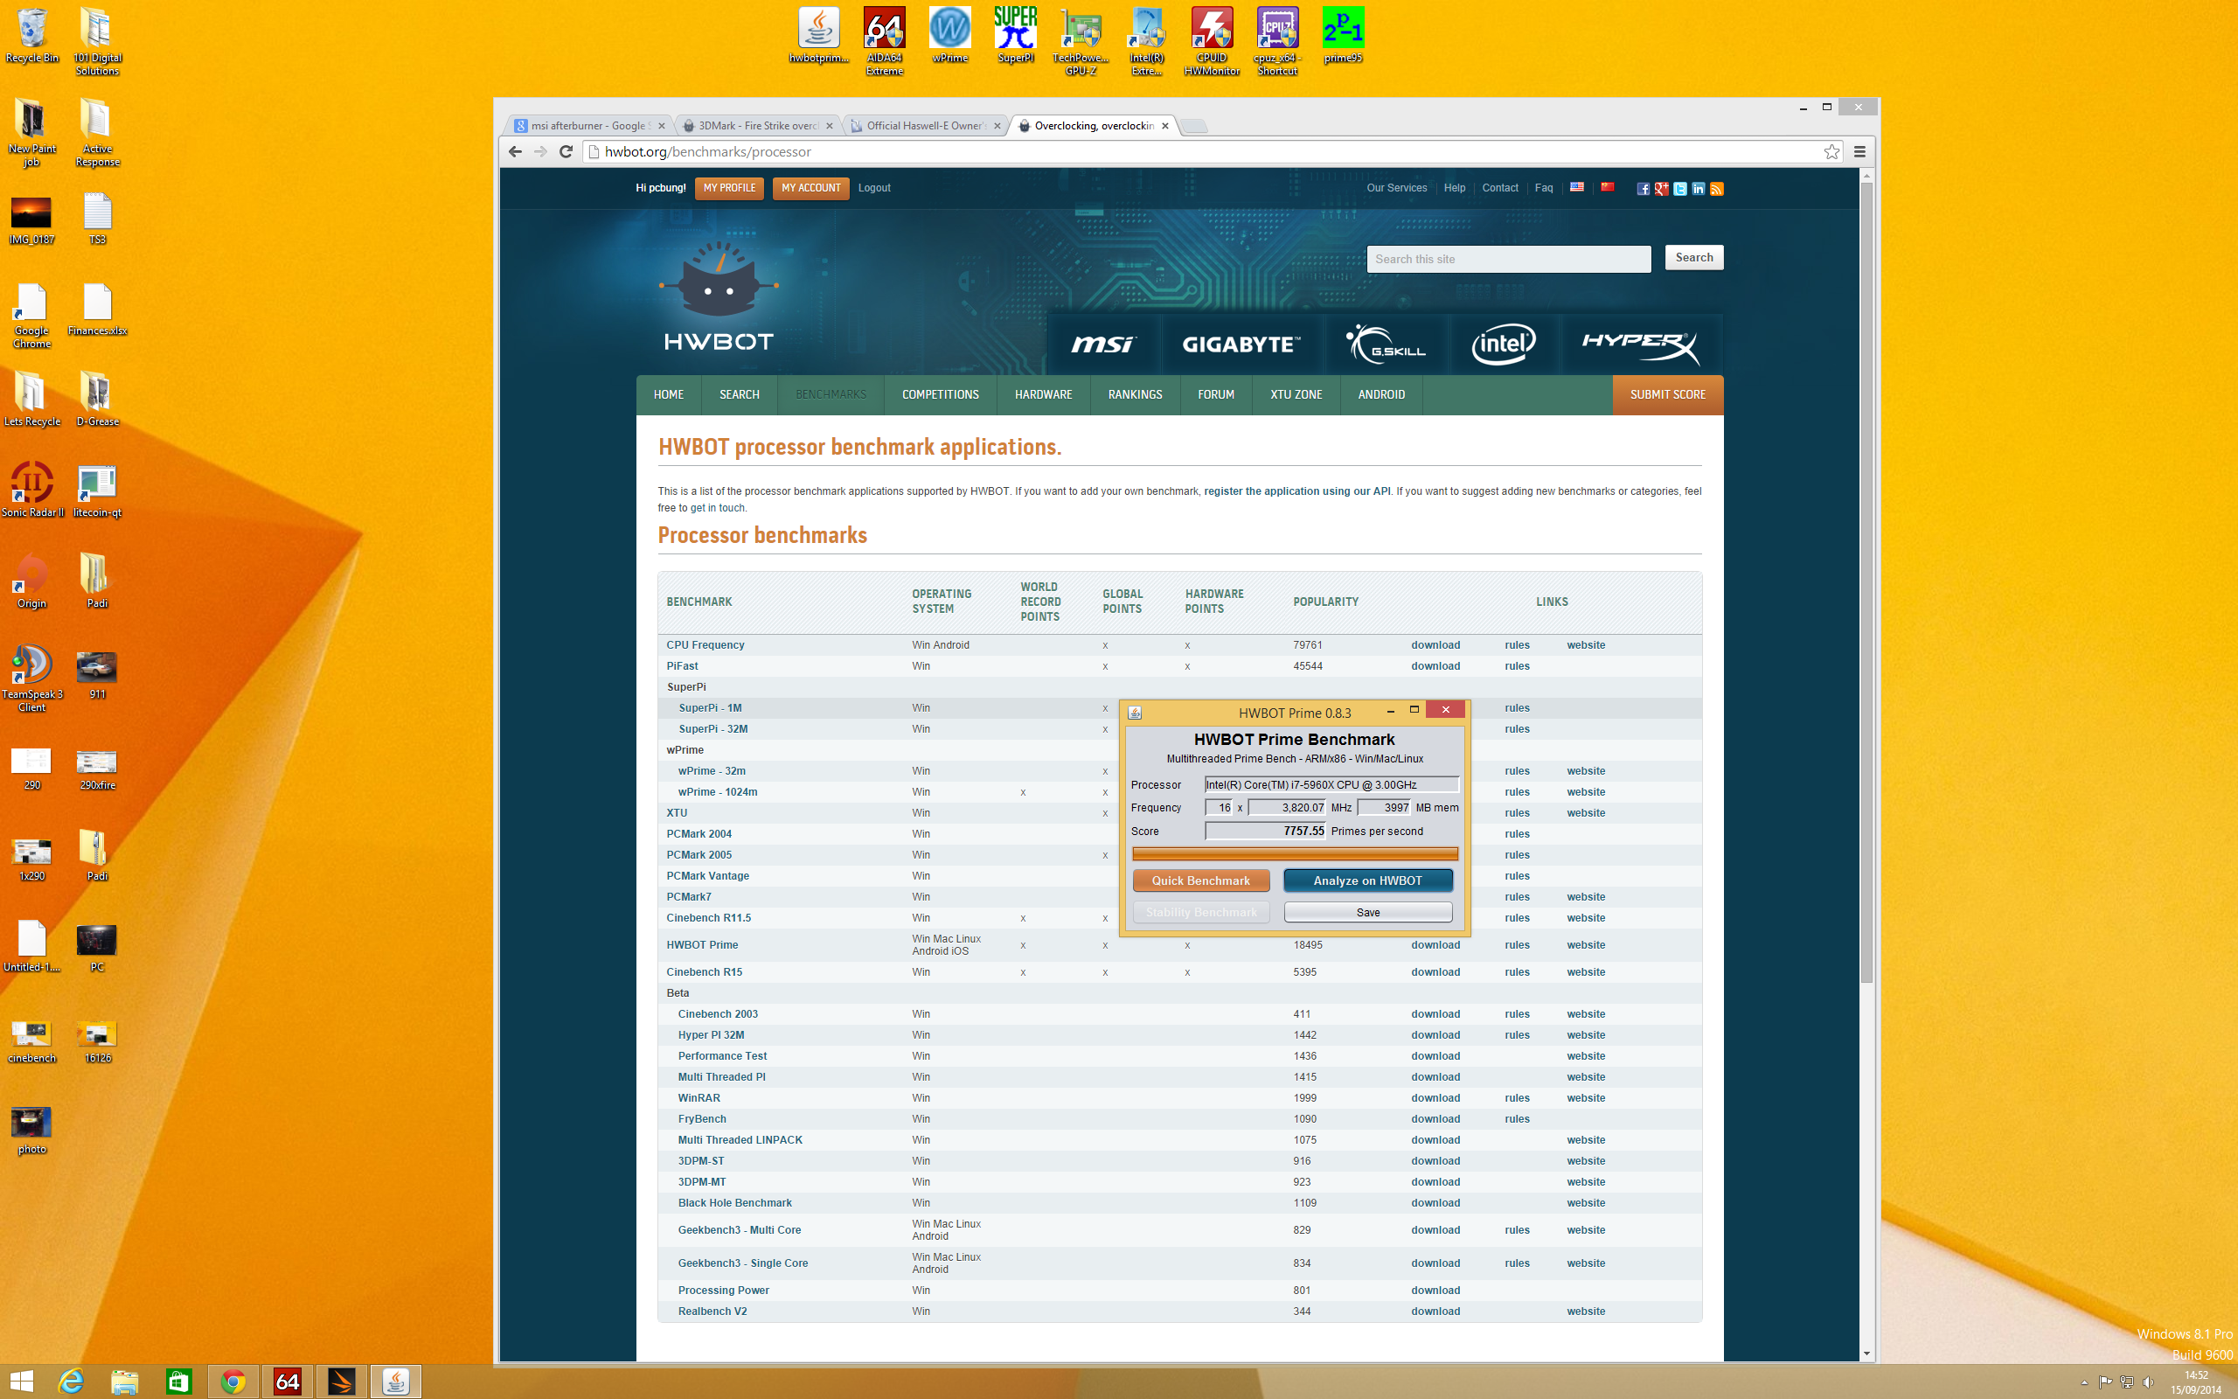This screenshot has width=2238, height=1399.
Task: Open litecoin-qt desktop shortcut
Action: point(97,489)
